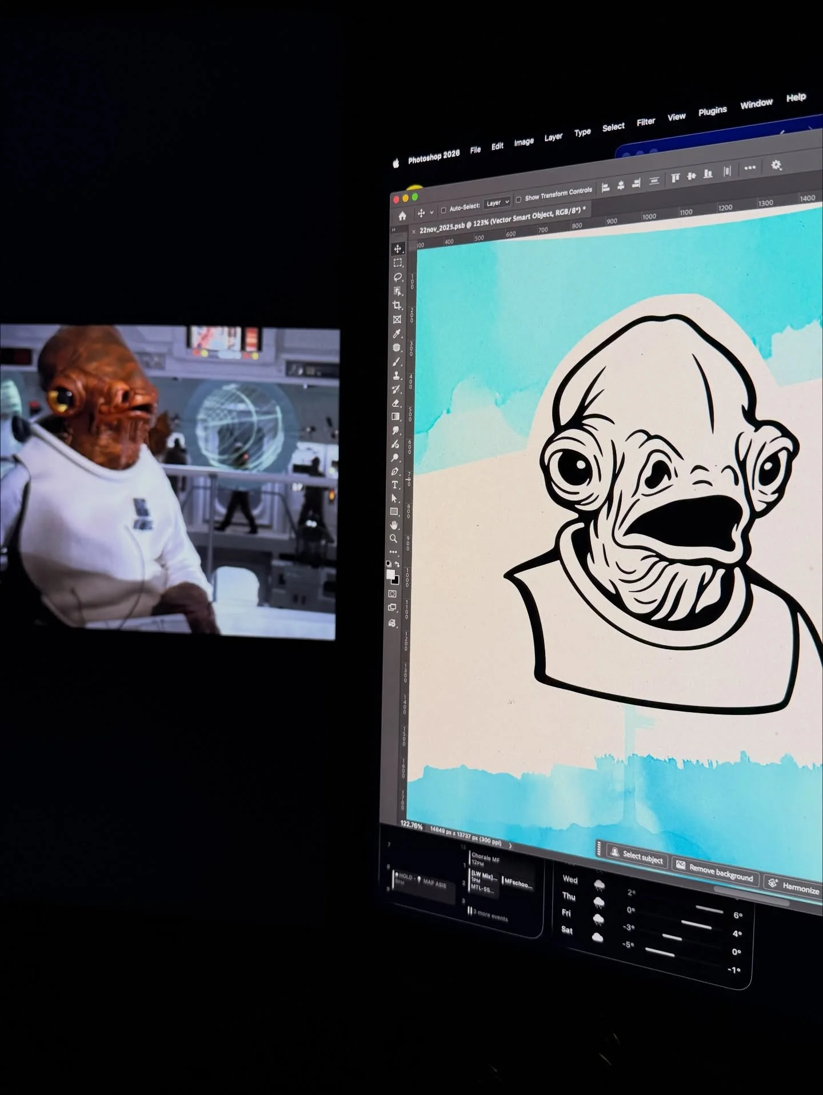Align left edges of layers
This screenshot has width=823, height=1095.
point(606,187)
